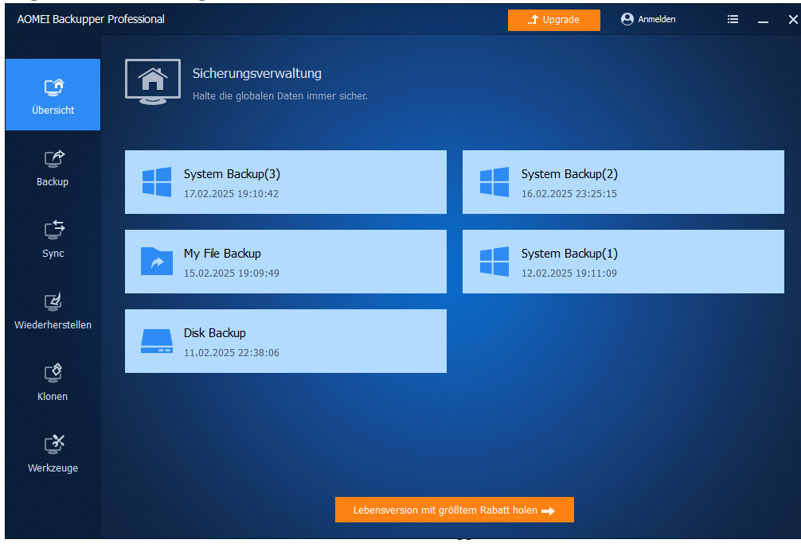Open the Übersicht sidebar icon

tap(53, 87)
